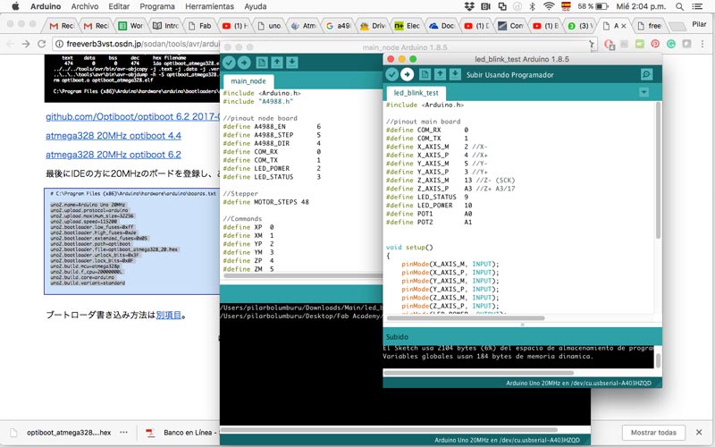Click Open sketch icon in led_blink_test toolbar
The width and height of the screenshot is (715, 447).
(x=440, y=74)
